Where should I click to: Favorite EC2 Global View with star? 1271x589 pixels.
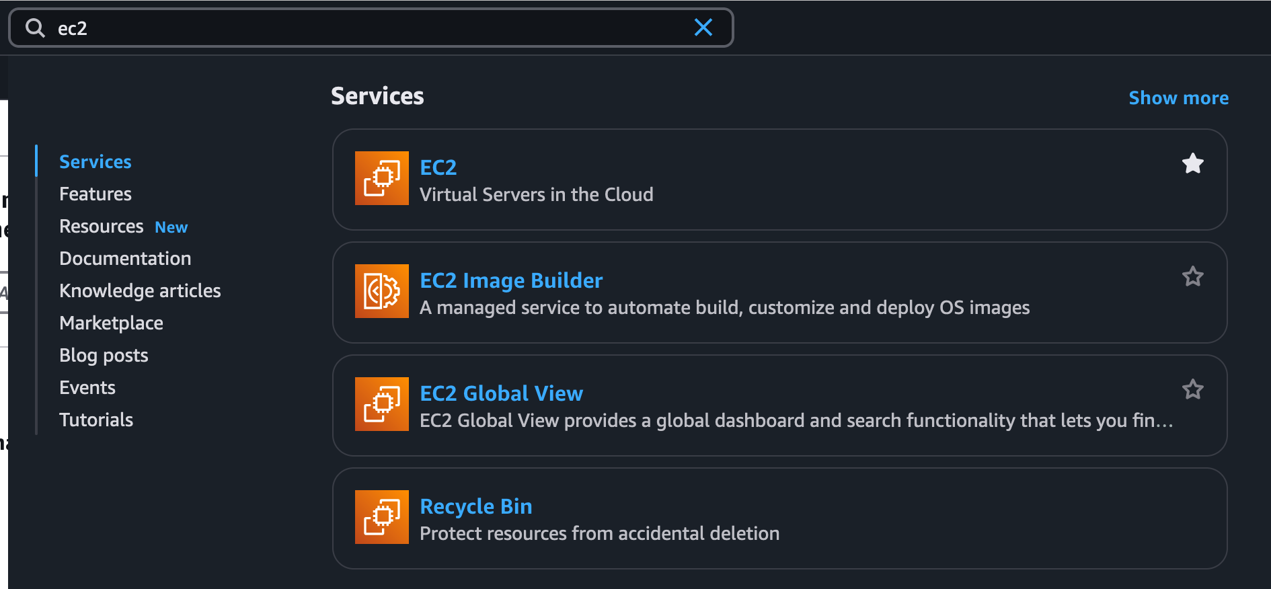point(1193,389)
